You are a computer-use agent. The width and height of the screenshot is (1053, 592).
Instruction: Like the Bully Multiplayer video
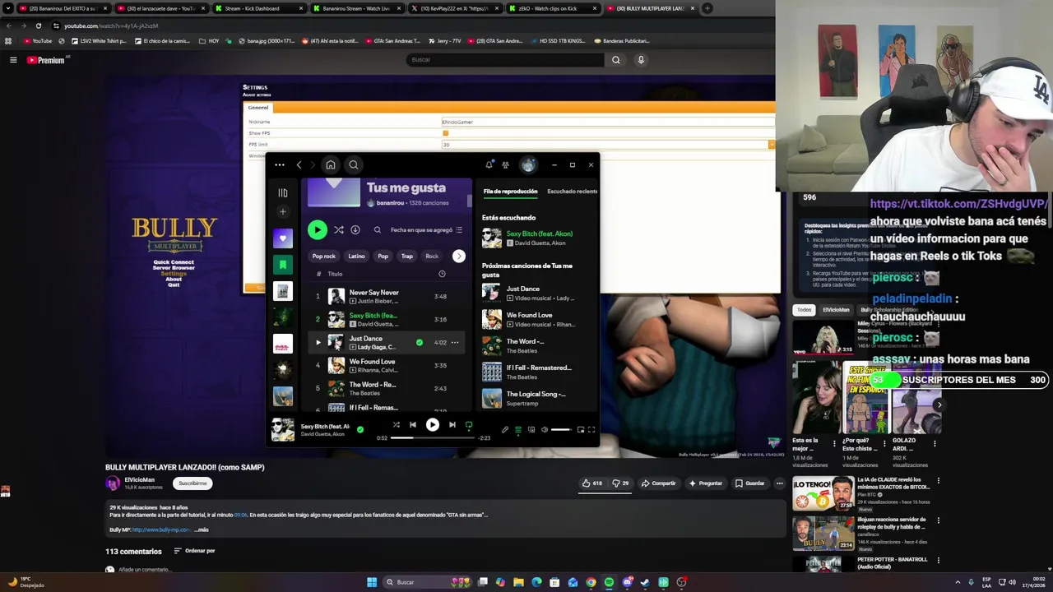click(592, 483)
